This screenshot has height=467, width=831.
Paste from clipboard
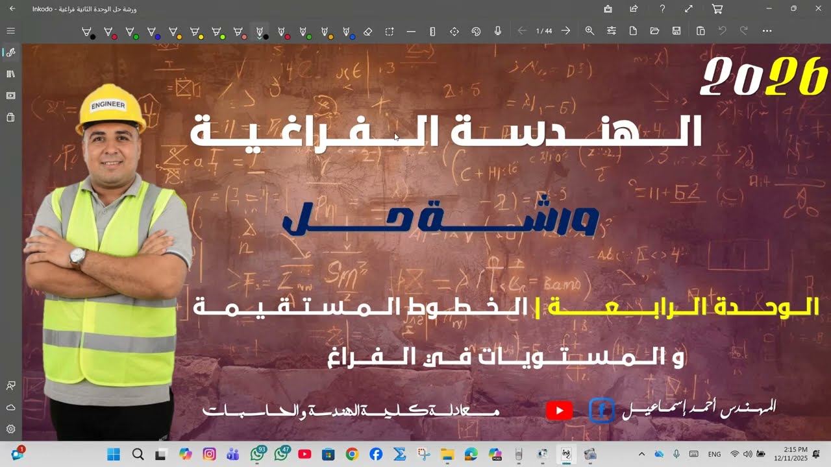(701, 31)
